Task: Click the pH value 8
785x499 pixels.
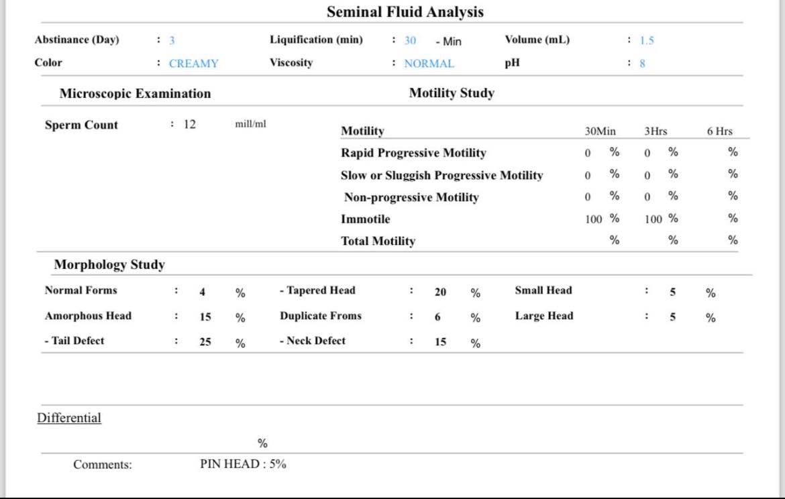Action: pyautogui.click(x=642, y=64)
